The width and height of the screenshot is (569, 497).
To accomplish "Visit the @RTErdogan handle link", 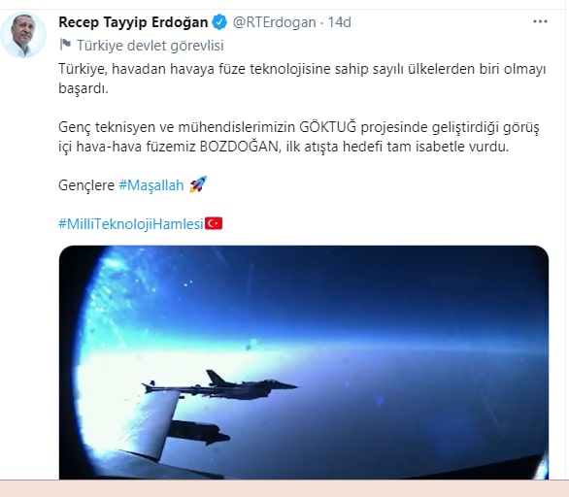I will [x=275, y=22].
